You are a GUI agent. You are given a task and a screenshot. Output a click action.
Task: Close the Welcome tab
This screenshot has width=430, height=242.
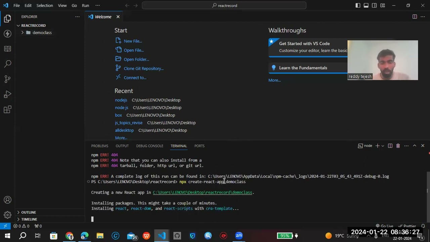click(x=118, y=17)
